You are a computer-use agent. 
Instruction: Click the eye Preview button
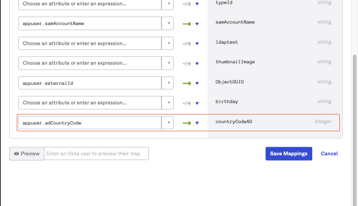(27, 154)
